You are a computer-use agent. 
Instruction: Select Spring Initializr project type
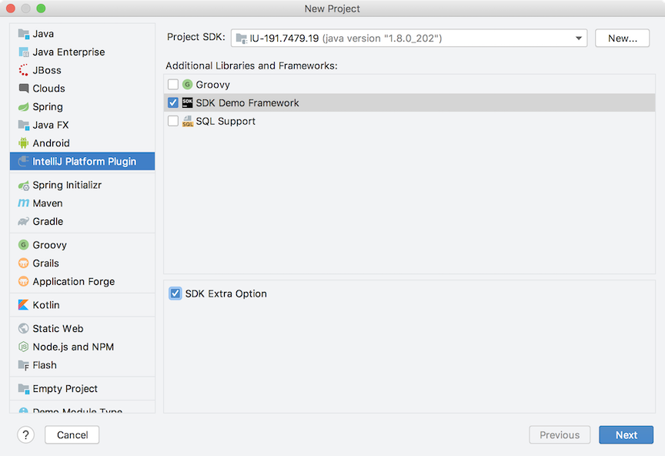pos(82,185)
